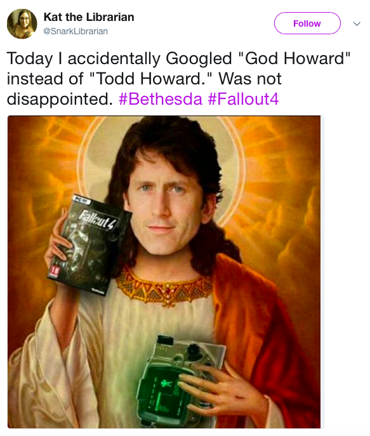Click the word "disappointed." in tweet text
370x436 pixels.
(60, 99)
